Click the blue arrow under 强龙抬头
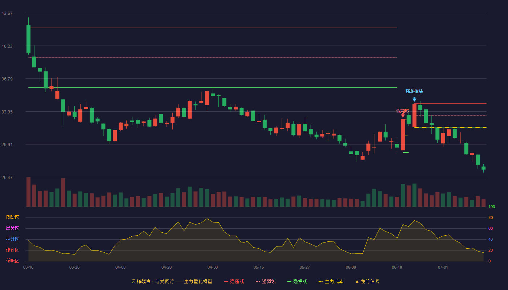The image size is (508, 290). click(x=414, y=99)
